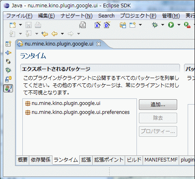Switch to the 依存関係 tab
Image resolution: width=195 pixels, height=179 pixels.
(x=41, y=160)
